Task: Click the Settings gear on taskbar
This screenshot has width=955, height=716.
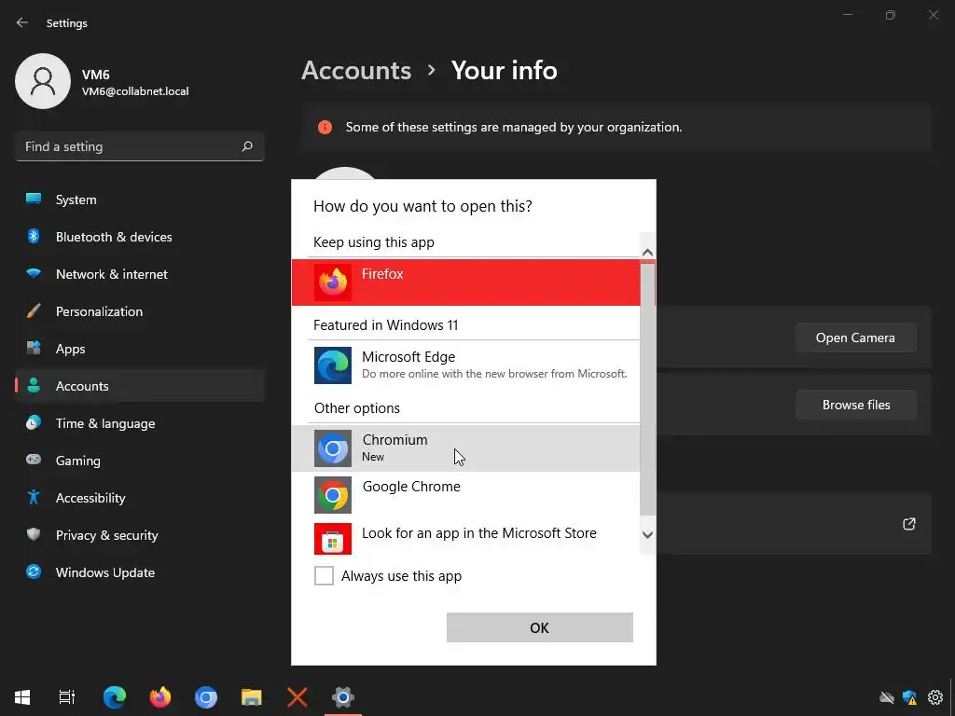Action: tap(343, 697)
